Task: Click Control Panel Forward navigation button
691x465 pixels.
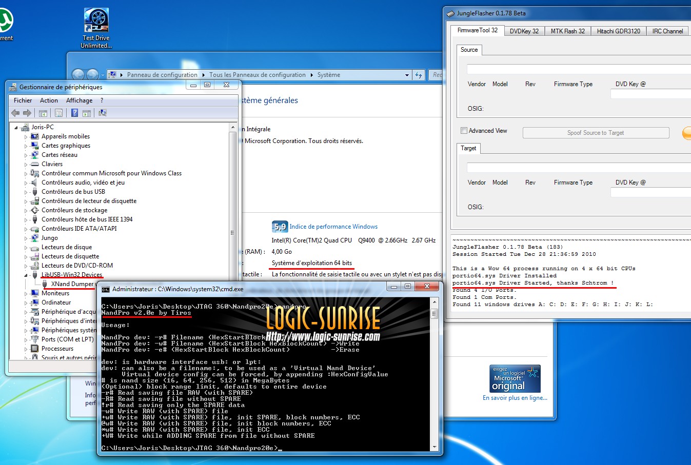Action: pos(92,75)
